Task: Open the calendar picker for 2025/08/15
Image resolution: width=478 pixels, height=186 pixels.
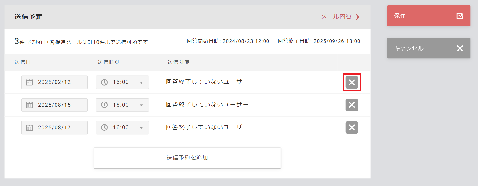Action: (30, 105)
